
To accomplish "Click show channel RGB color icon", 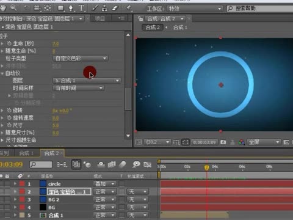I will [242, 142].
